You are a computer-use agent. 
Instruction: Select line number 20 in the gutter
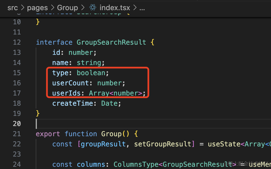pyautogui.click(x=17, y=124)
